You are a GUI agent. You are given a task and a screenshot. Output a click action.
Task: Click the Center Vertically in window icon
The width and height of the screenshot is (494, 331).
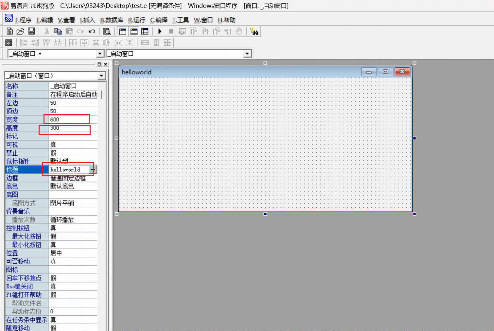pos(84,43)
